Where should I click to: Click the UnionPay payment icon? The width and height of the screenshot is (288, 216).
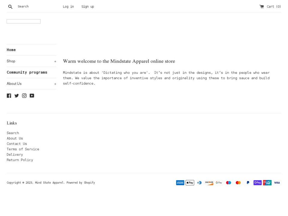point(267,183)
